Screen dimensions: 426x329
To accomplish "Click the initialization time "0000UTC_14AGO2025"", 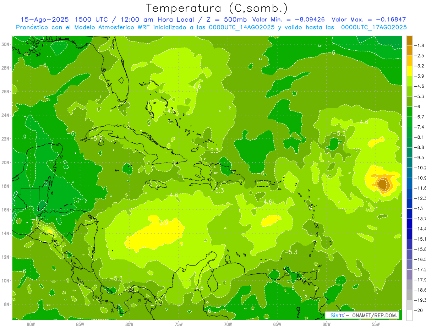I will (x=241, y=27).
